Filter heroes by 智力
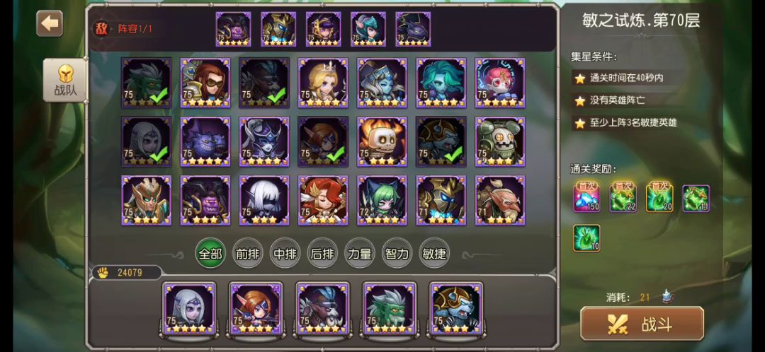This screenshot has height=352, width=765. pos(397,254)
